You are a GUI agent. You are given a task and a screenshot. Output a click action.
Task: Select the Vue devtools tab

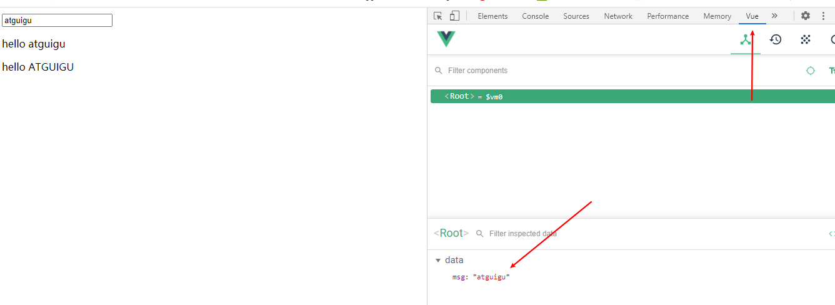(752, 16)
